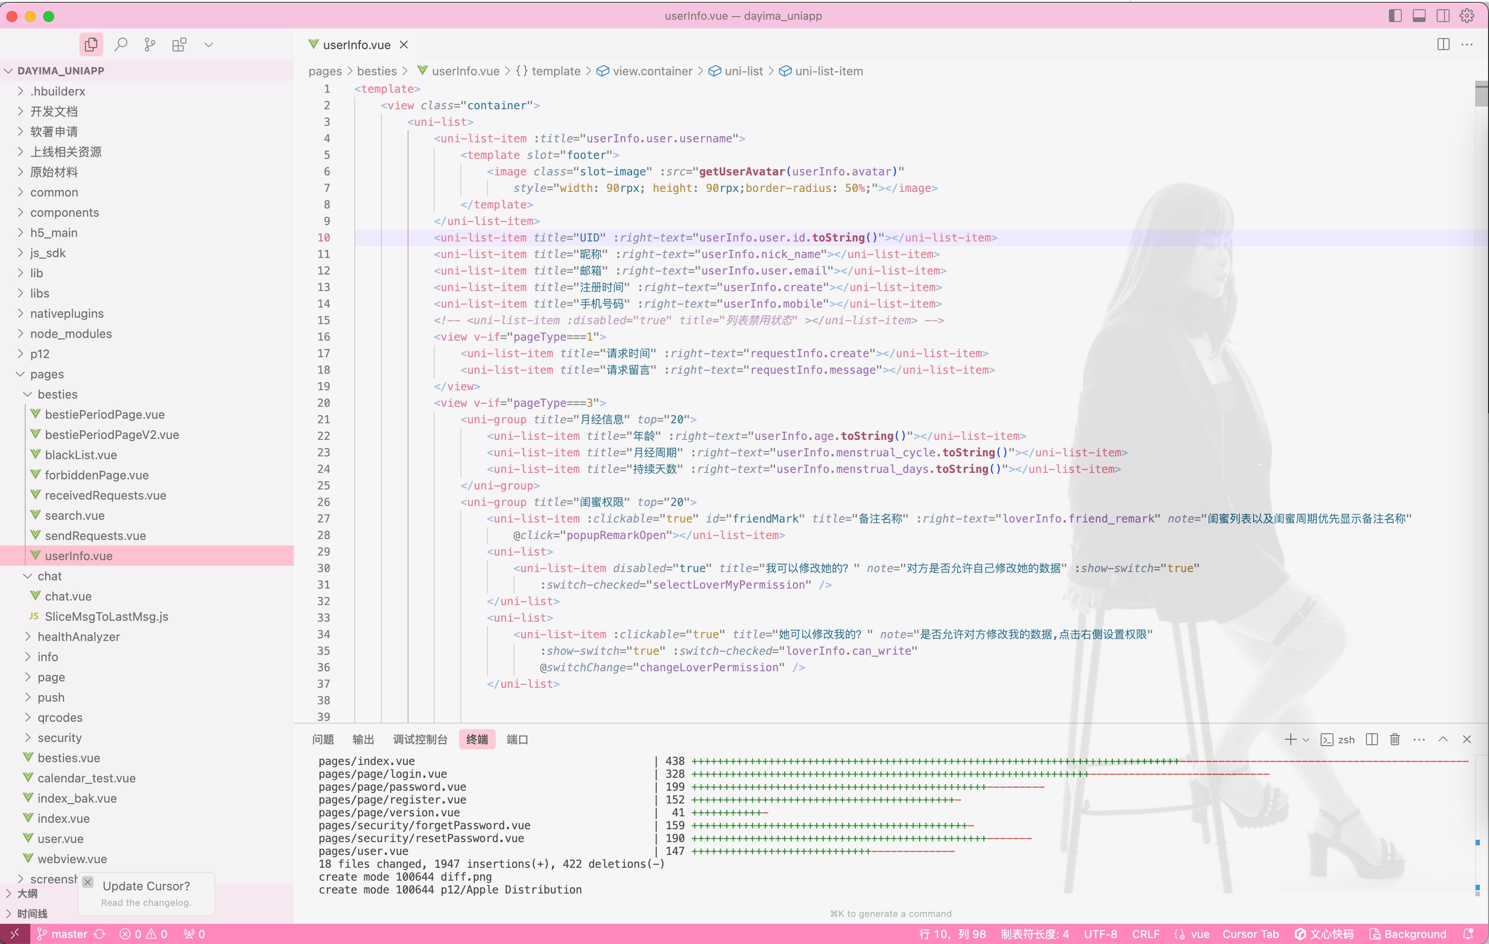Open the Search view icon

[121, 45]
